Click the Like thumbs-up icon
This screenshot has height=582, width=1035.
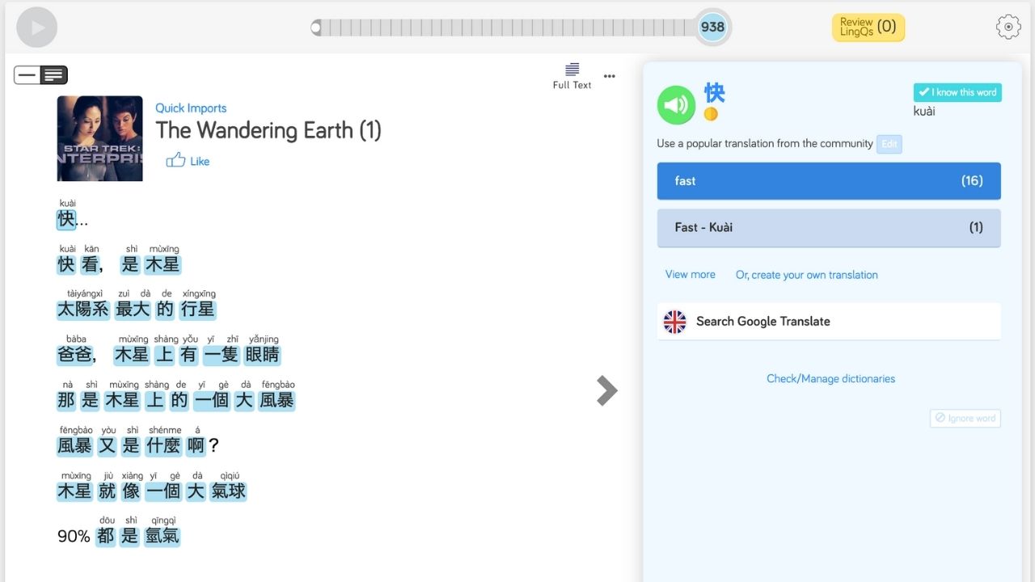tap(175, 160)
